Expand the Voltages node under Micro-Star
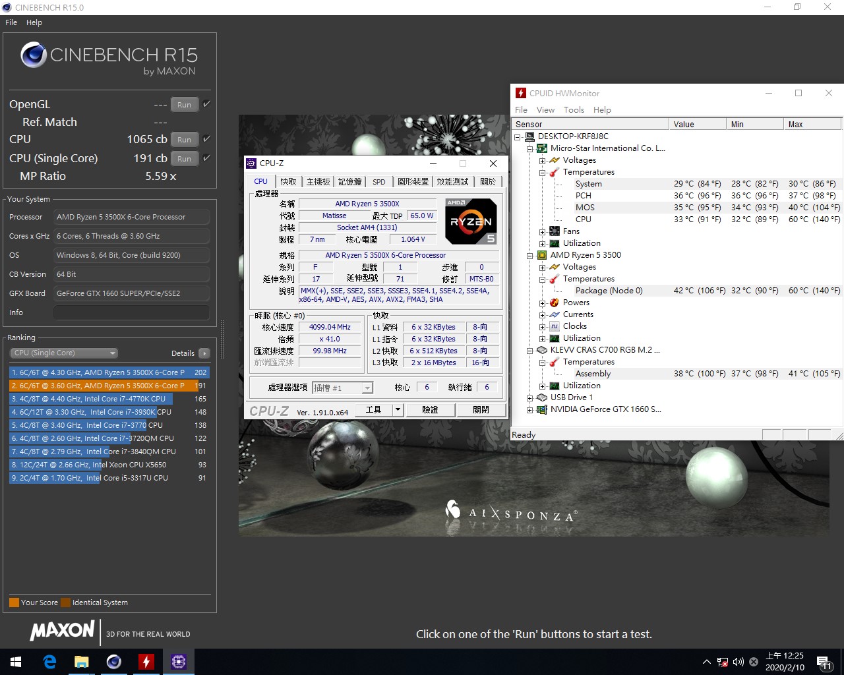 tap(542, 160)
